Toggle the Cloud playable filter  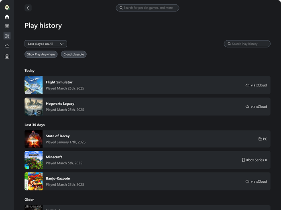click(73, 54)
